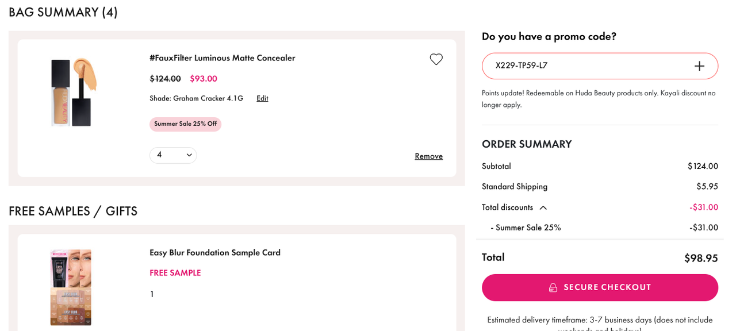The width and height of the screenshot is (736, 331).
Task: Focus the promo code input field
Action: (586, 66)
